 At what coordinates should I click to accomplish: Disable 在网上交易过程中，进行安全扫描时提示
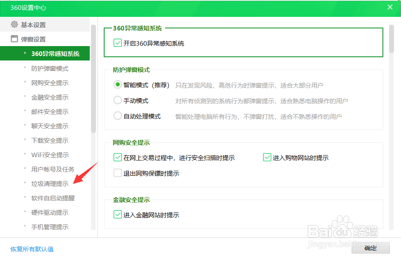pos(117,157)
